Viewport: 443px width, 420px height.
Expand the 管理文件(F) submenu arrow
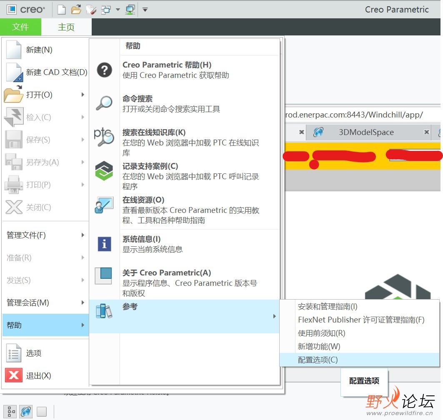[83, 235]
